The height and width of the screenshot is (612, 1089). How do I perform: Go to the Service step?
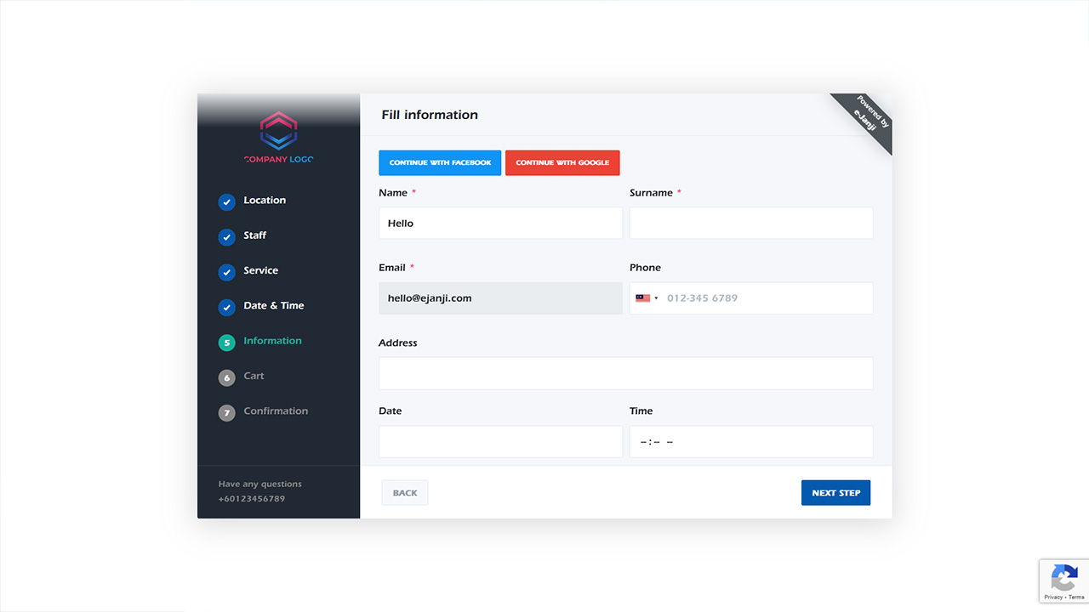point(260,270)
